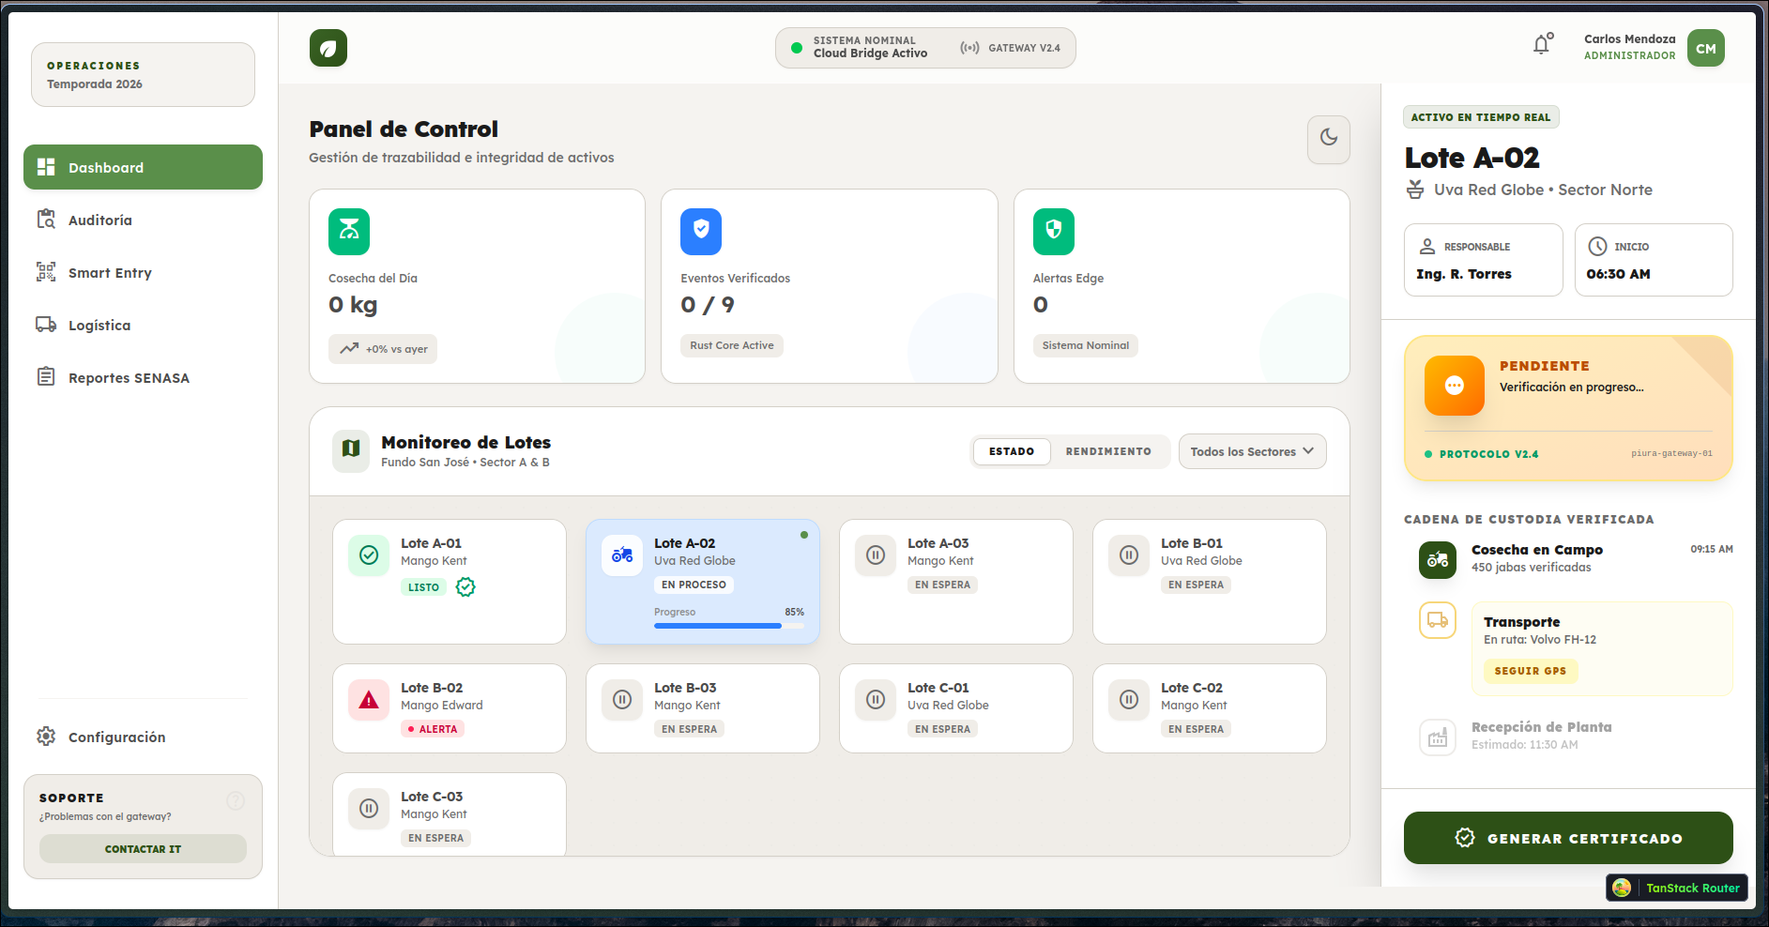Click the Logística truck icon
Viewport: 1769px width, 927px height.
click(x=46, y=325)
